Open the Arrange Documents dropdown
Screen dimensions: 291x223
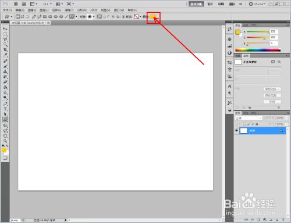59,4
